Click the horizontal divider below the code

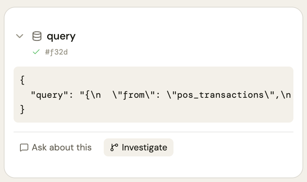click(x=153, y=132)
